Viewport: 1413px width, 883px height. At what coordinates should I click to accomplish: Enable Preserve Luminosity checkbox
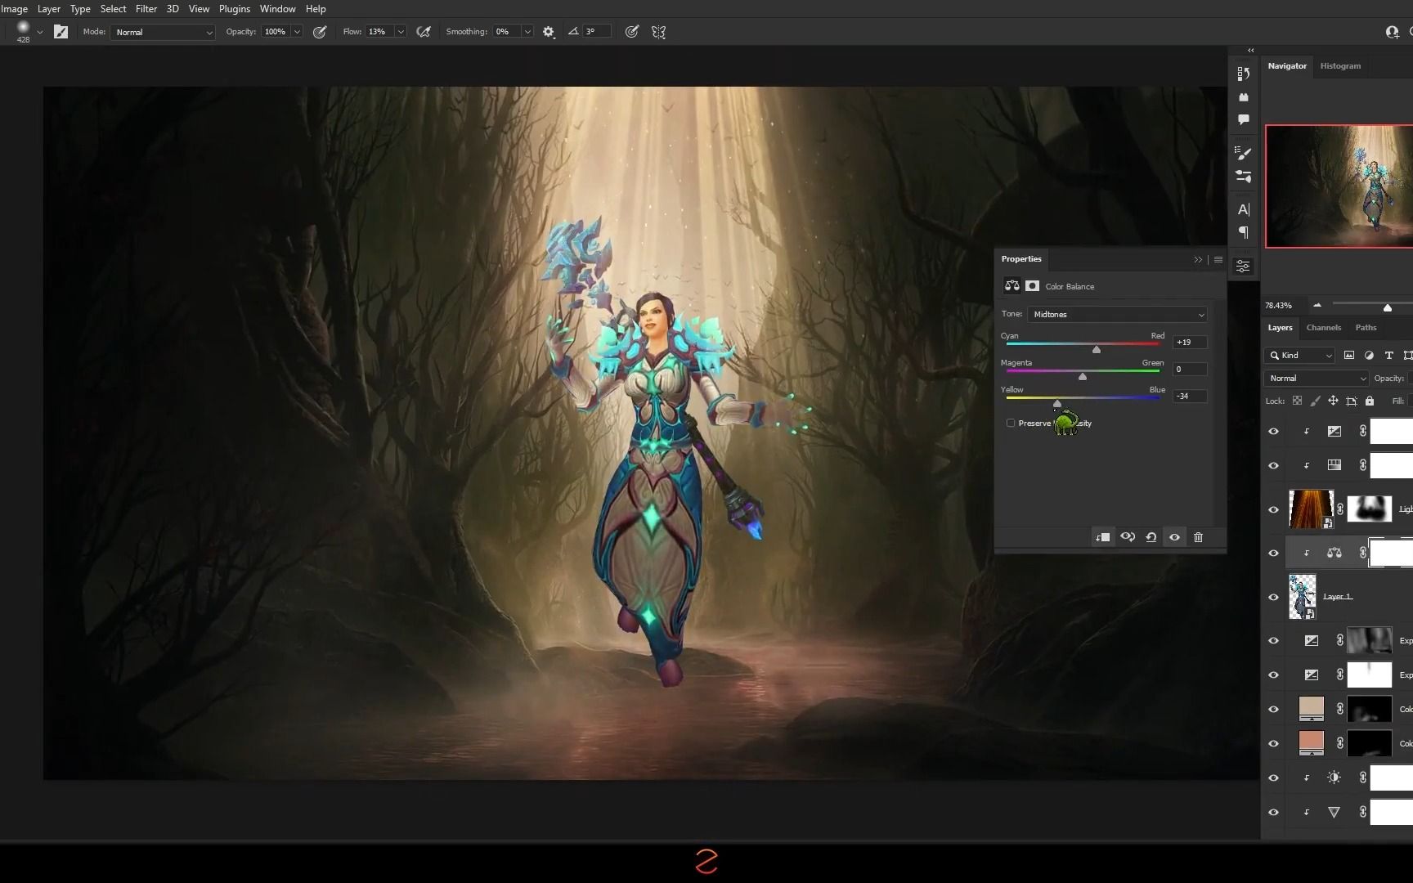coord(1011,423)
